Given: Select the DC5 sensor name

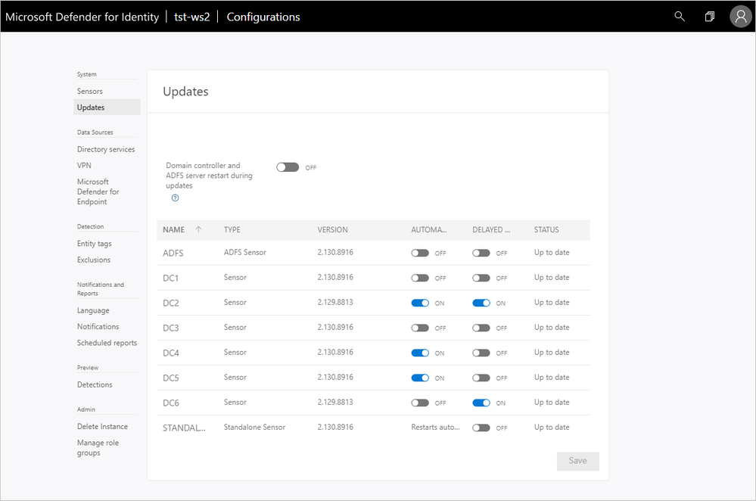Looking at the screenshot, I should [171, 378].
